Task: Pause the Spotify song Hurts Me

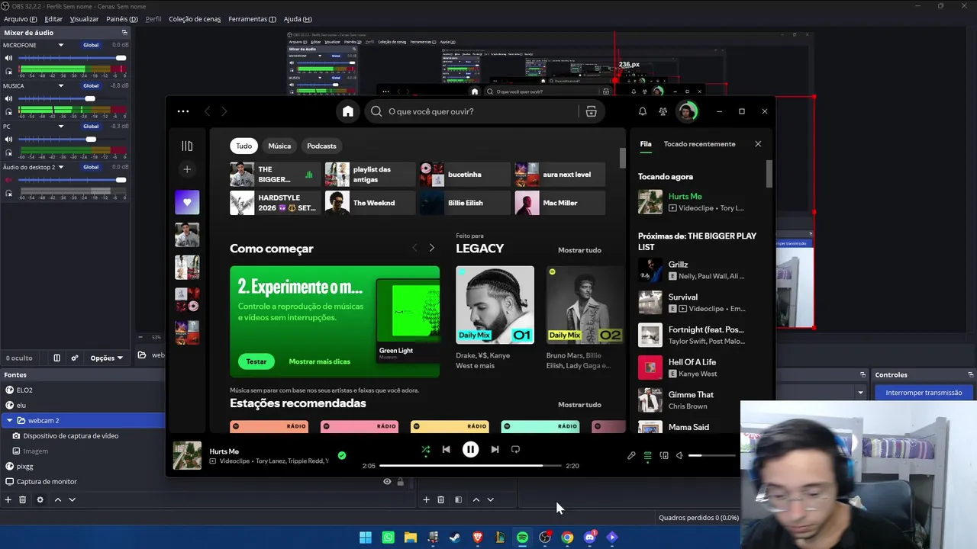Action: [x=470, y=450]
